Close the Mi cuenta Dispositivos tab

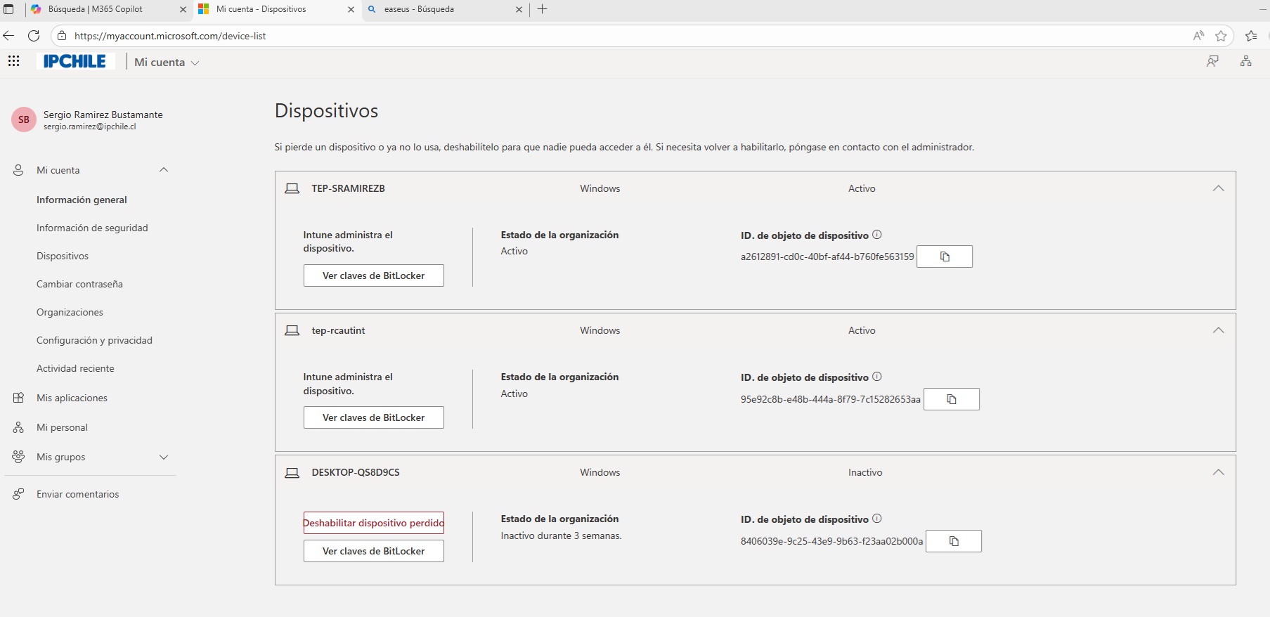coord(351,10)
